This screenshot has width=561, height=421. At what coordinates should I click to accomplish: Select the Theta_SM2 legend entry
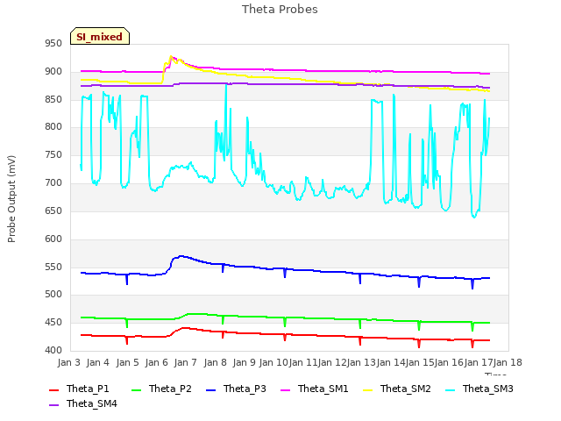[x=396, y=389]
